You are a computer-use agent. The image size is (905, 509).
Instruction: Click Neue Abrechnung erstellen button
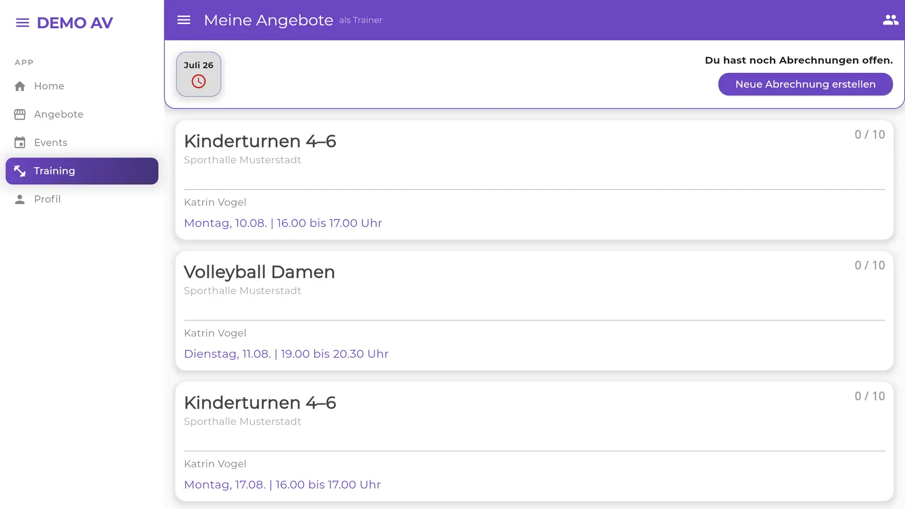click(805, 84)
